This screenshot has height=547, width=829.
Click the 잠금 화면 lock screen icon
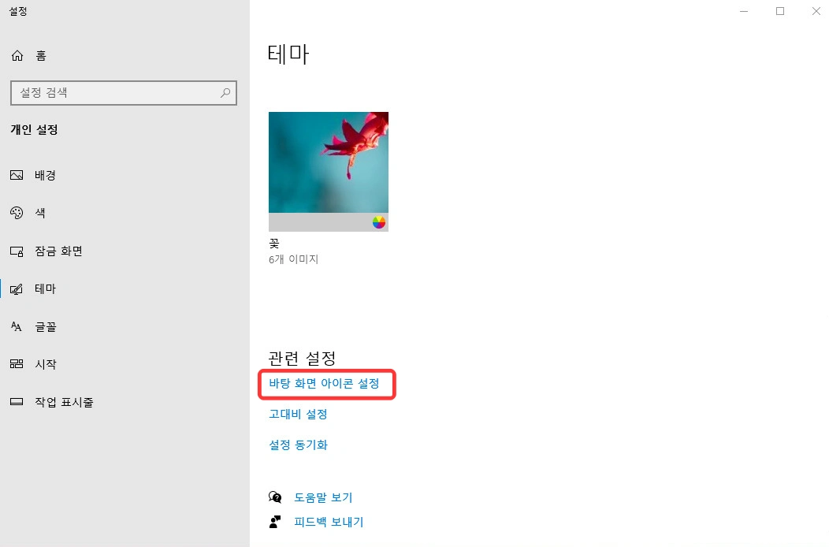(x=17, y=251)
